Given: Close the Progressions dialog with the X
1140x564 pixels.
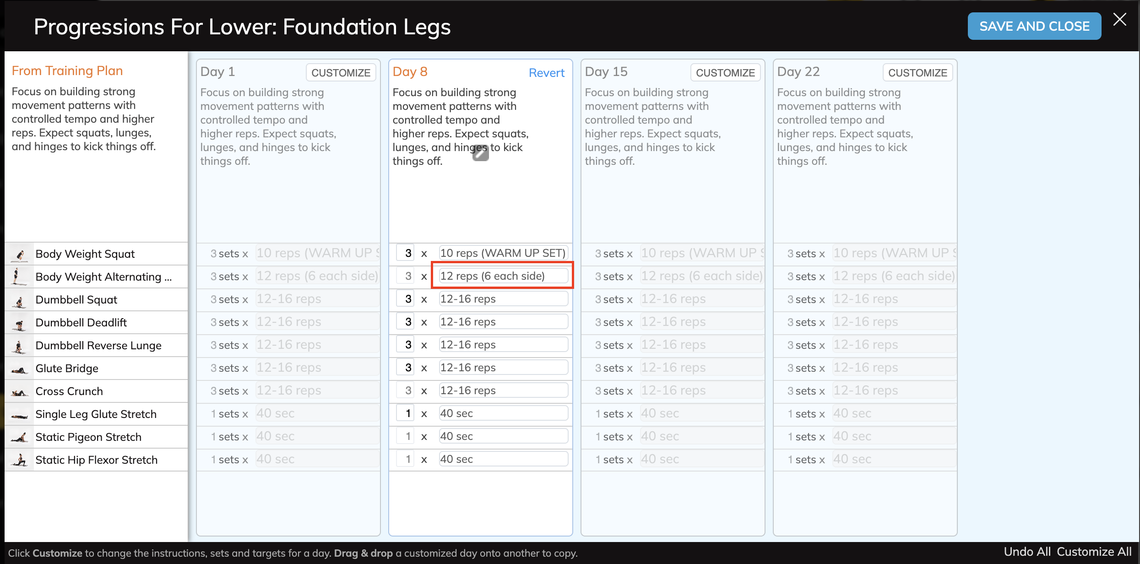Looking at the screenshot, I should [1120, 19].
